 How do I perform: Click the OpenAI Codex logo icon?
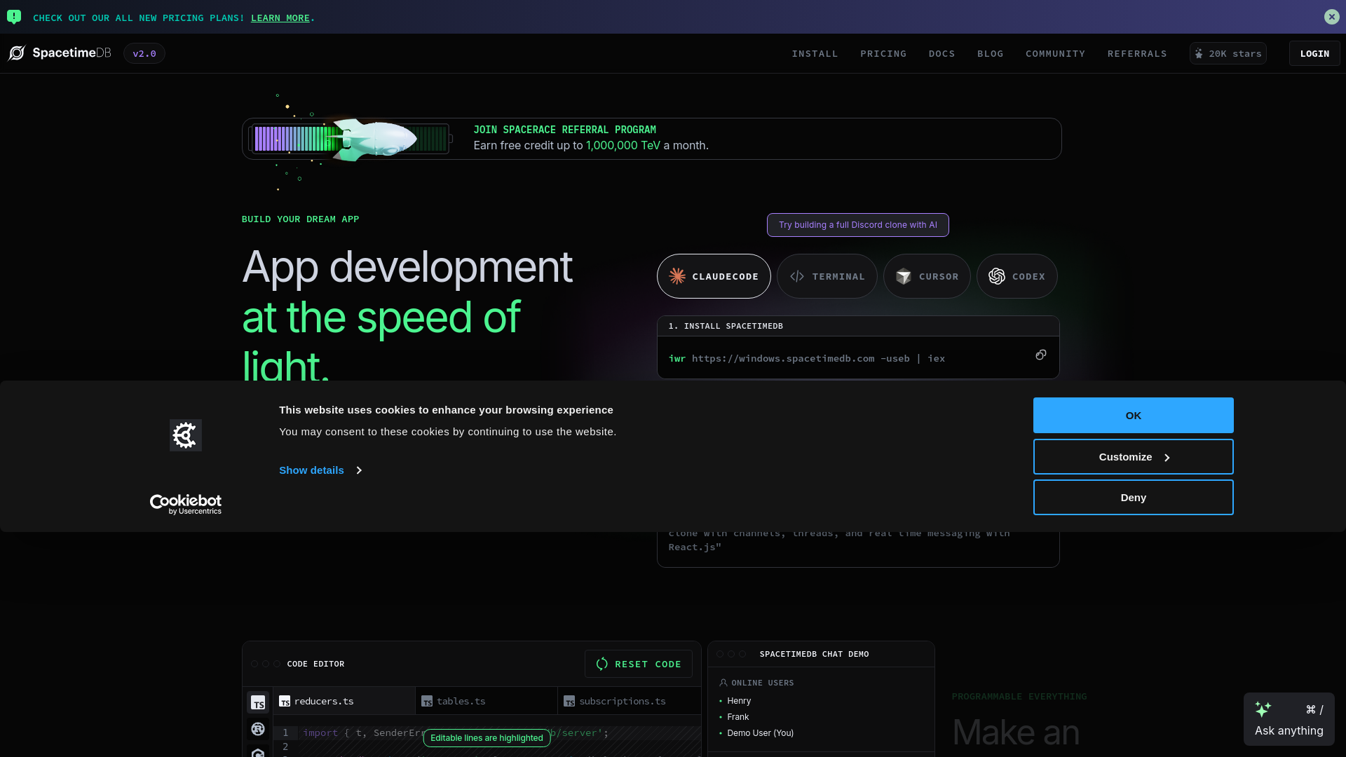(x=997, y=276)
